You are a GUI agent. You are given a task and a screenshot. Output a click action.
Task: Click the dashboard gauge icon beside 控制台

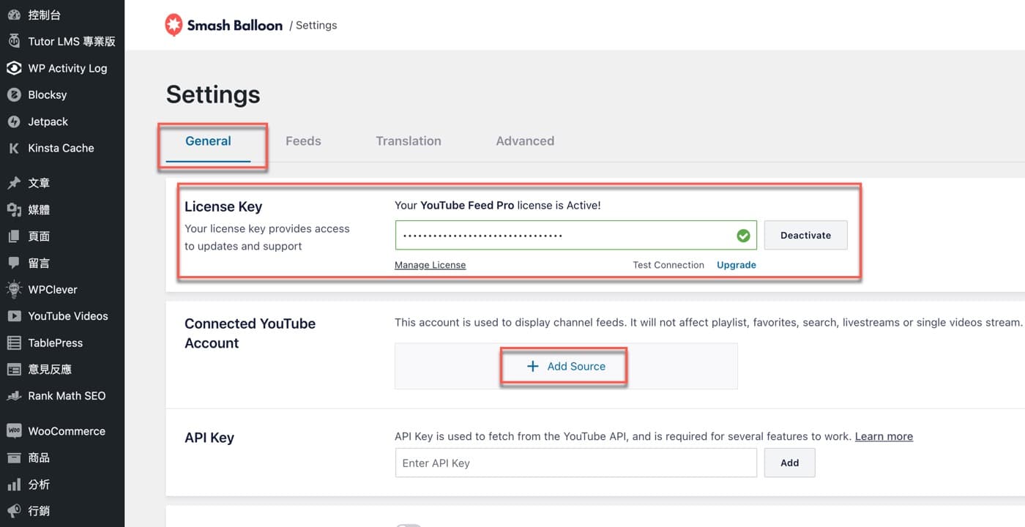(x=14, y=15)
